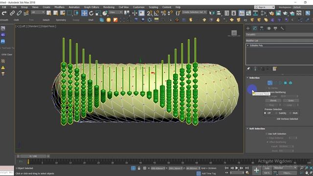Click the Redo arrow icon
This screenshot has height=176, width=313.
pyautogui.click(x=4, y=13)
